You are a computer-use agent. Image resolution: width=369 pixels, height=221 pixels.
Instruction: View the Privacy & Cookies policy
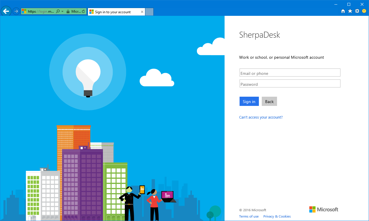[277, 216]
